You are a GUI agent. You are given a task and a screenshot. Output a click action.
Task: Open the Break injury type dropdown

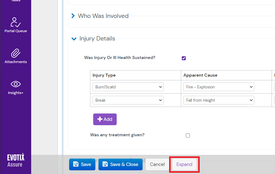click(128, 100)
